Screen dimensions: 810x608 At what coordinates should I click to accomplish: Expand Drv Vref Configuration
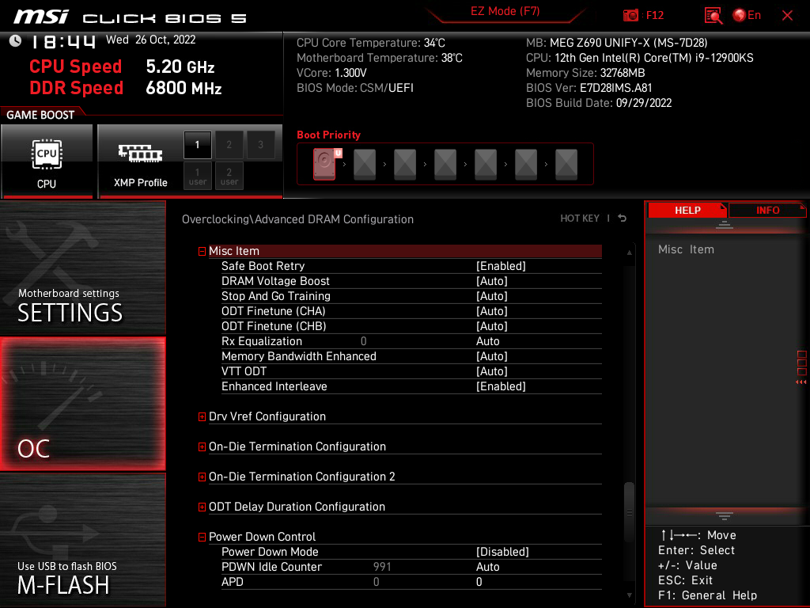pos(202,416)
